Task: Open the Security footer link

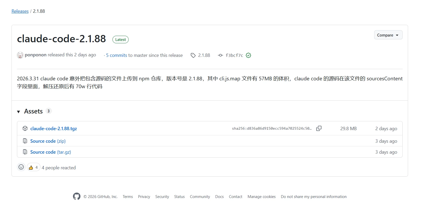Action: coord(162,197)
